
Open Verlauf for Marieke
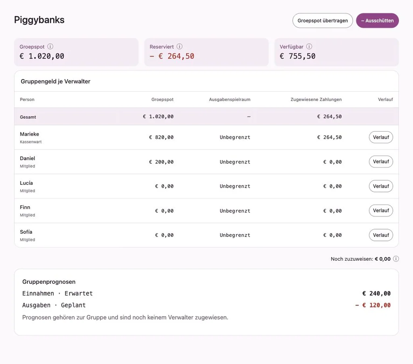381,137
